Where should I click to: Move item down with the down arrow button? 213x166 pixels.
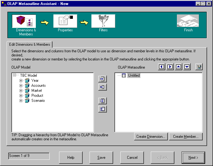[187, 67]
